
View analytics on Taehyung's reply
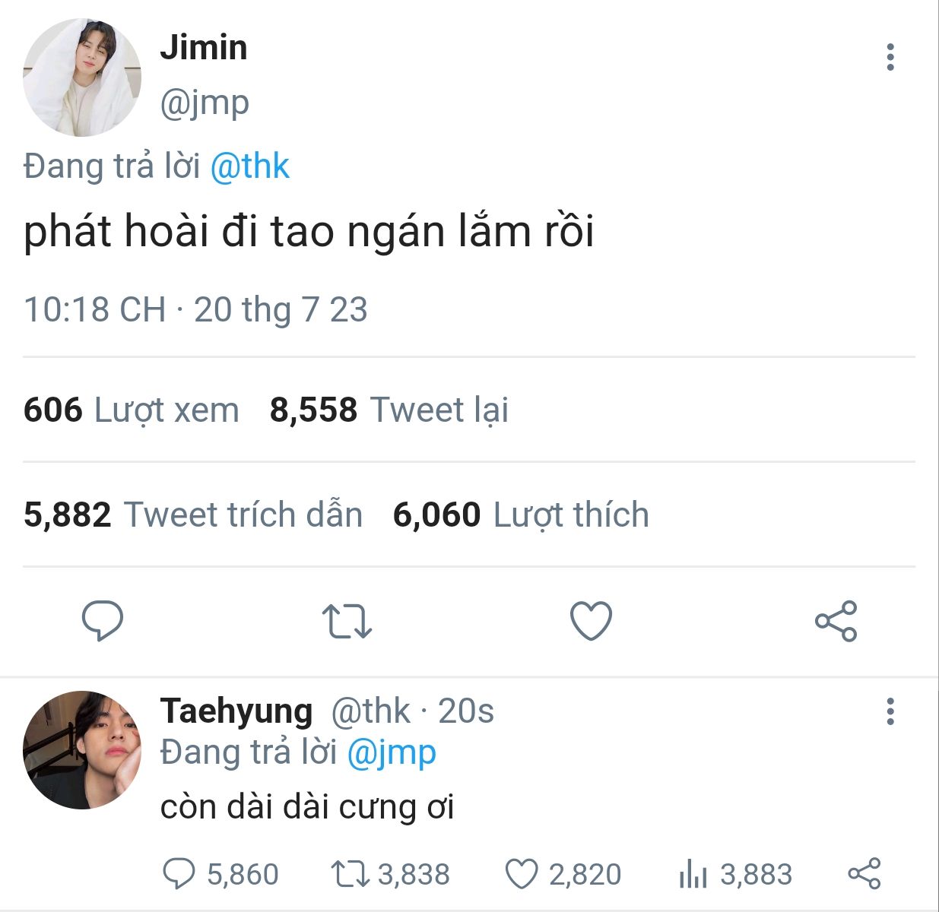693,874
